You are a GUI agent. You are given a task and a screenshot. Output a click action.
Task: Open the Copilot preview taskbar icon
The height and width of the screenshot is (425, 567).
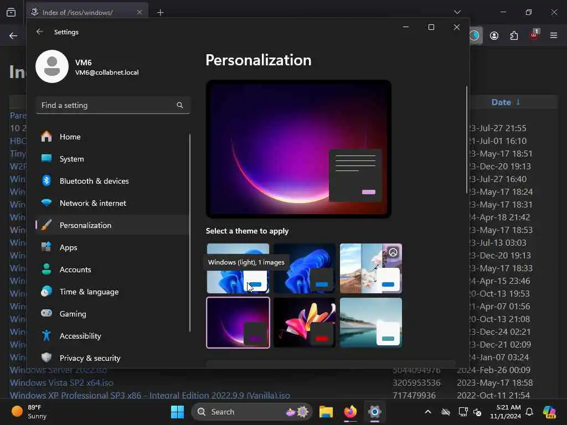549,412
